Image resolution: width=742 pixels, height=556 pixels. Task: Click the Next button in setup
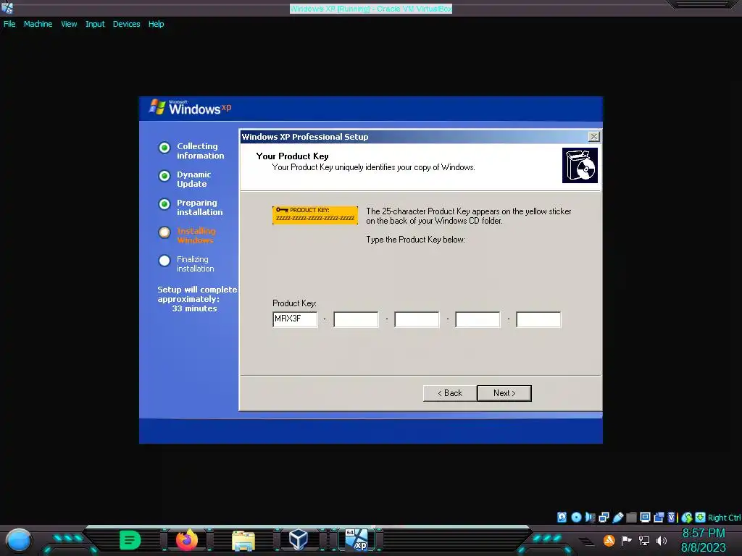(x=504, y=393)
